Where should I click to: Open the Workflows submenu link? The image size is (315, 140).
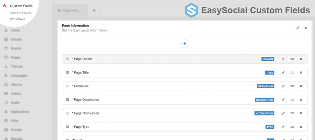pyautogui.click(x=17, y=19)
